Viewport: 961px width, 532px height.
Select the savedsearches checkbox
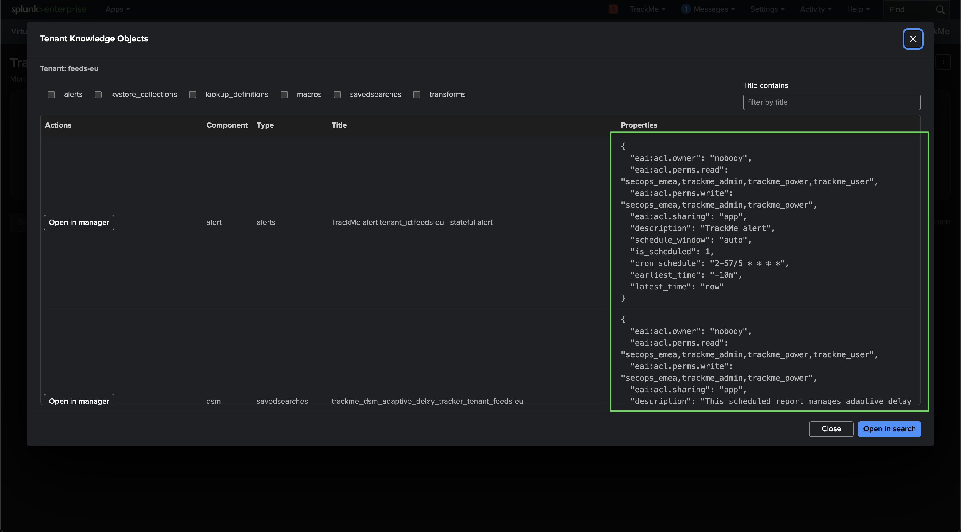coord(337,95)
